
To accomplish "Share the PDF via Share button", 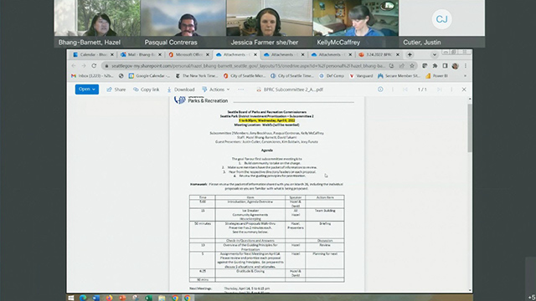I will (116, 89).
